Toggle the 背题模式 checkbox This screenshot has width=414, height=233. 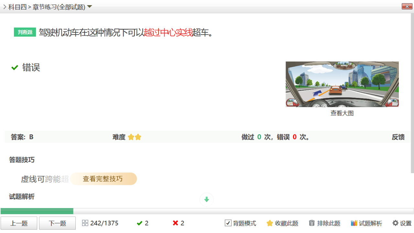coord(228,223)
